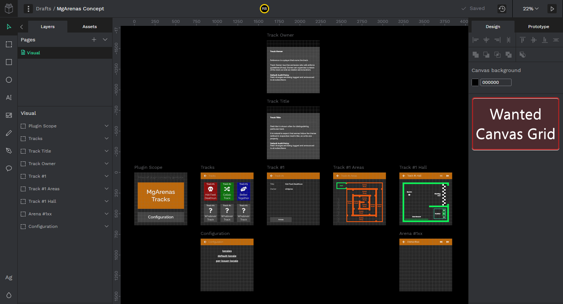Open the version history panel
The width and height of the screenshot is (563, 304).
[502, 8]
